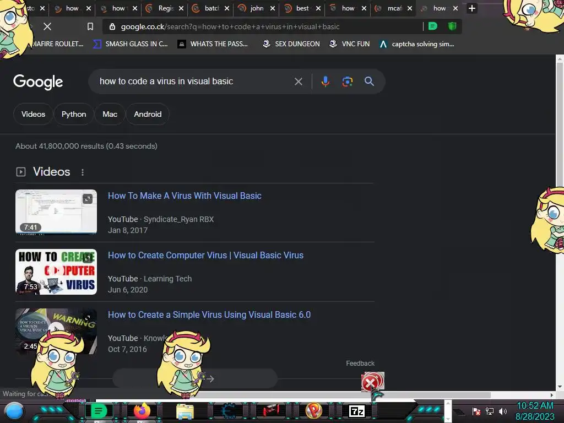
Task: Open the green shield extension icon
Action: (452, 26)
